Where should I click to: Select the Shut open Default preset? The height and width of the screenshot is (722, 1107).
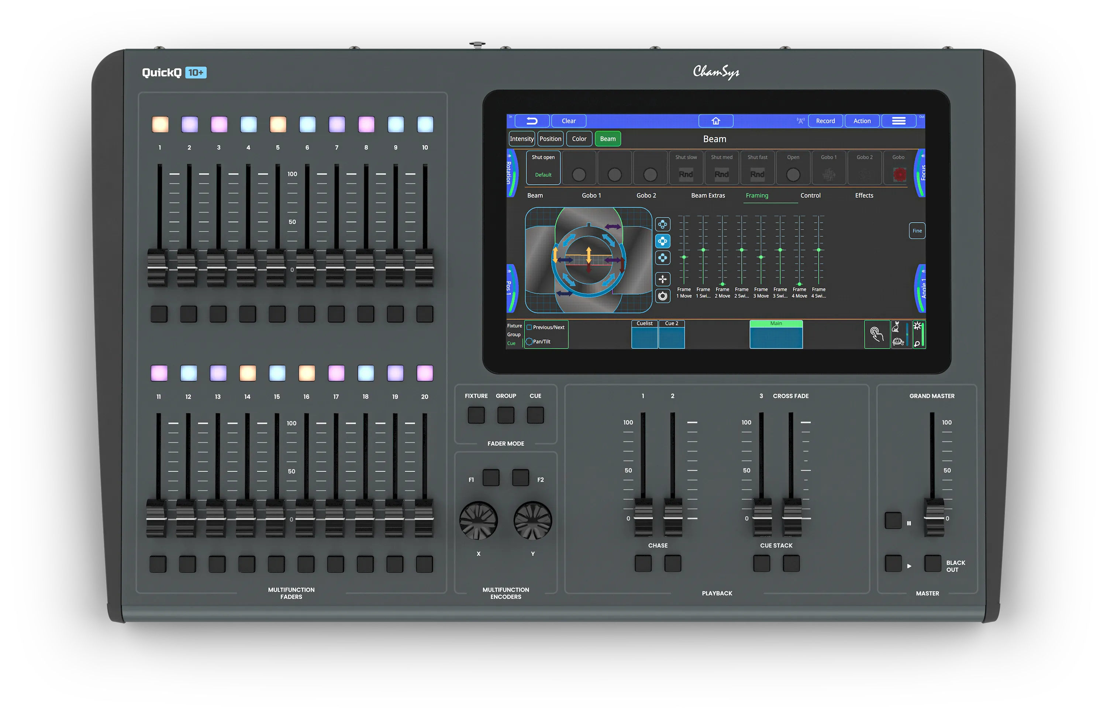coord(543,167)
